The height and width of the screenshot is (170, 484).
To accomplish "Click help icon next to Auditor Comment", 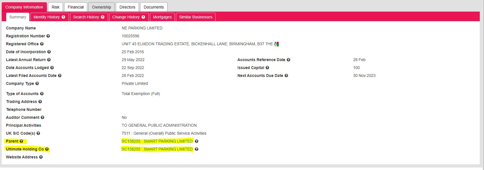I will point(43,117).
